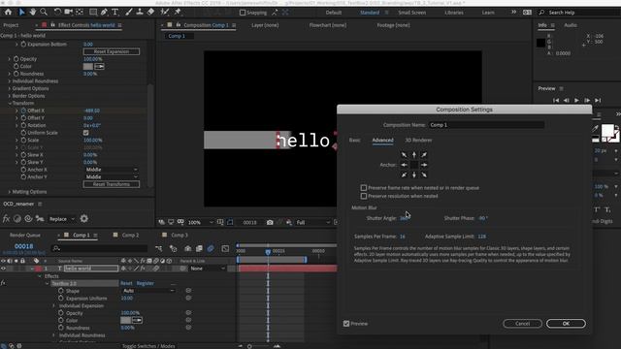Click the Take Snapshot camera icon

pyautogui.click(x=270, y=222)
